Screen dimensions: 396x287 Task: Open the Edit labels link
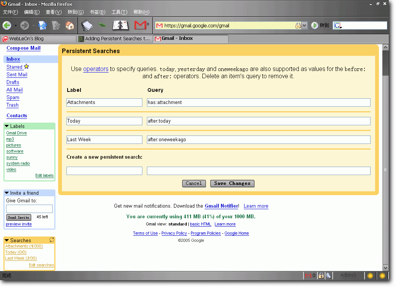[x=44, y=175]
